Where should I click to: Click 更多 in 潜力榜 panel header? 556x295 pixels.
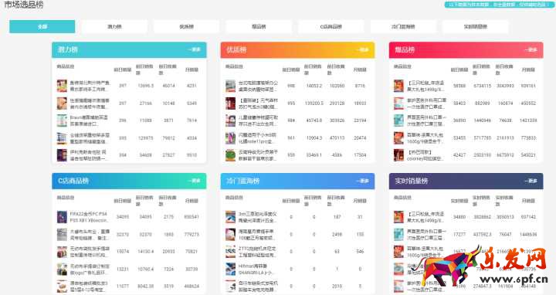(x=195, y=49)
